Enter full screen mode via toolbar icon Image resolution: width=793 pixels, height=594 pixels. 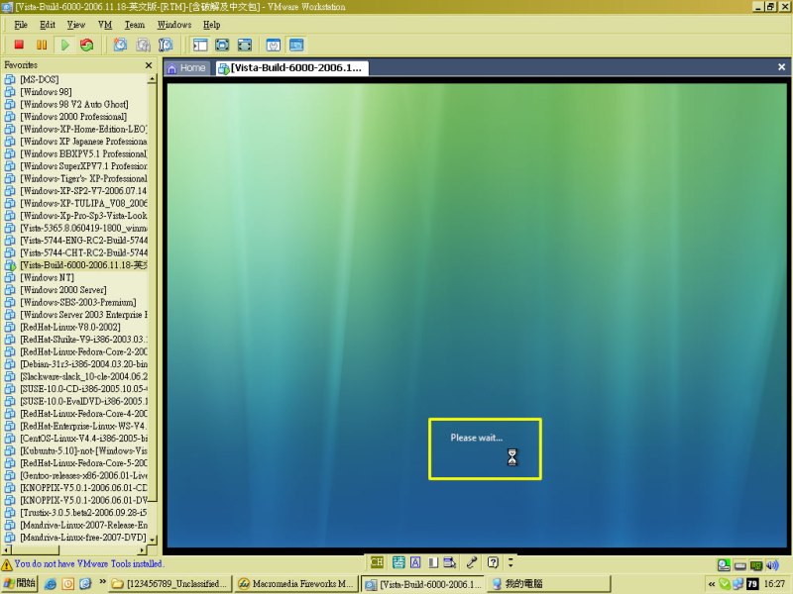coord(245,45)
